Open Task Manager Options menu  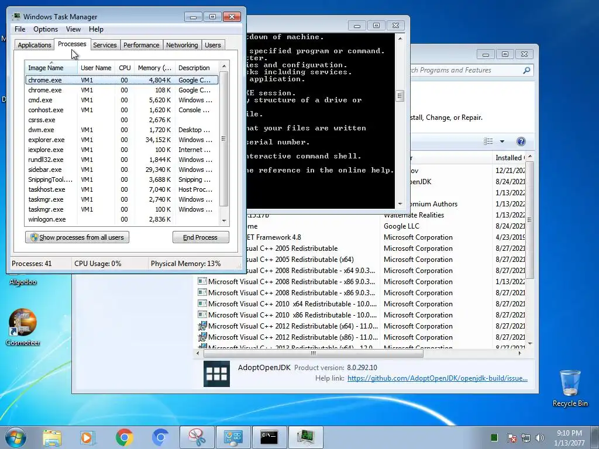coord(46,29)
